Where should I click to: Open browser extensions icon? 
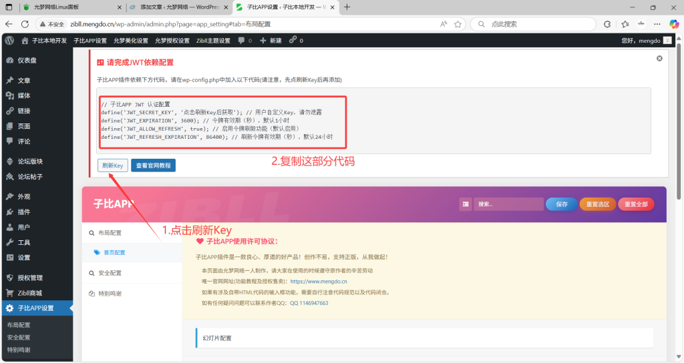click(x=607, y=24)
